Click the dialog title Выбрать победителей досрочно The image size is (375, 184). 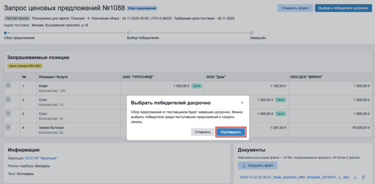tap(171, 103)
